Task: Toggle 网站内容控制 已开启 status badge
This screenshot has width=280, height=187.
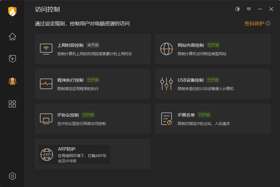Action: 213,45
